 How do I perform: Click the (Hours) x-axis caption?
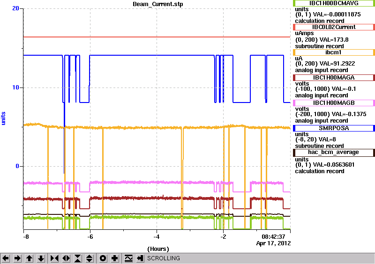[158, 249]
